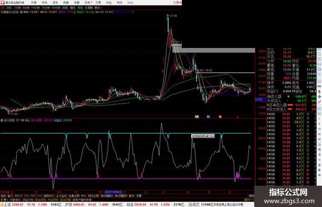Click the red 交易 button at top right

click(x=177, y=2)
